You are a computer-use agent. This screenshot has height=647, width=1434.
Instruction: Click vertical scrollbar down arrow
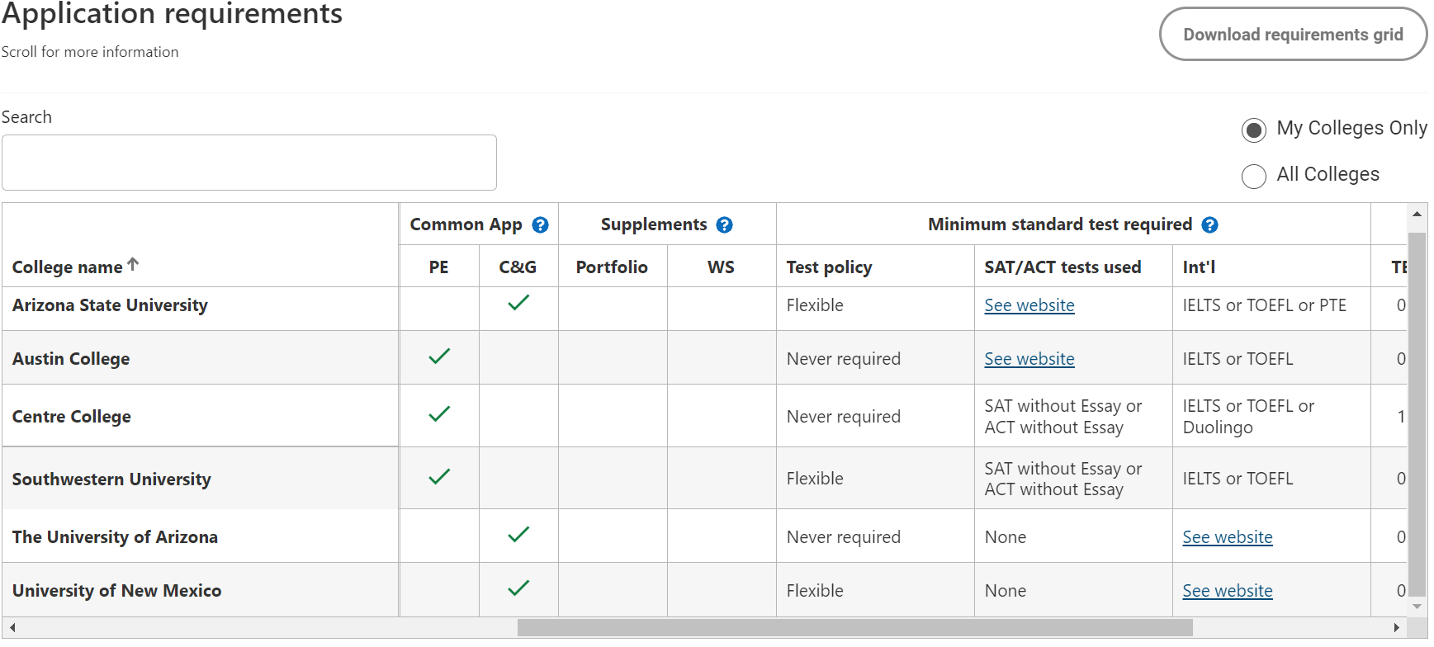point(1417,607)
